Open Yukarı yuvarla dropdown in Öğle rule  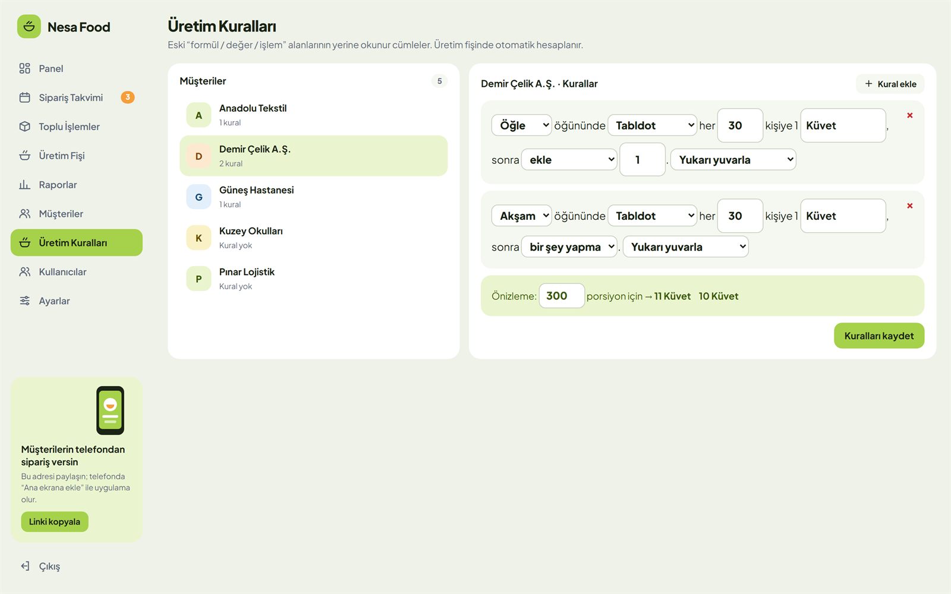[x=733, y=160]
